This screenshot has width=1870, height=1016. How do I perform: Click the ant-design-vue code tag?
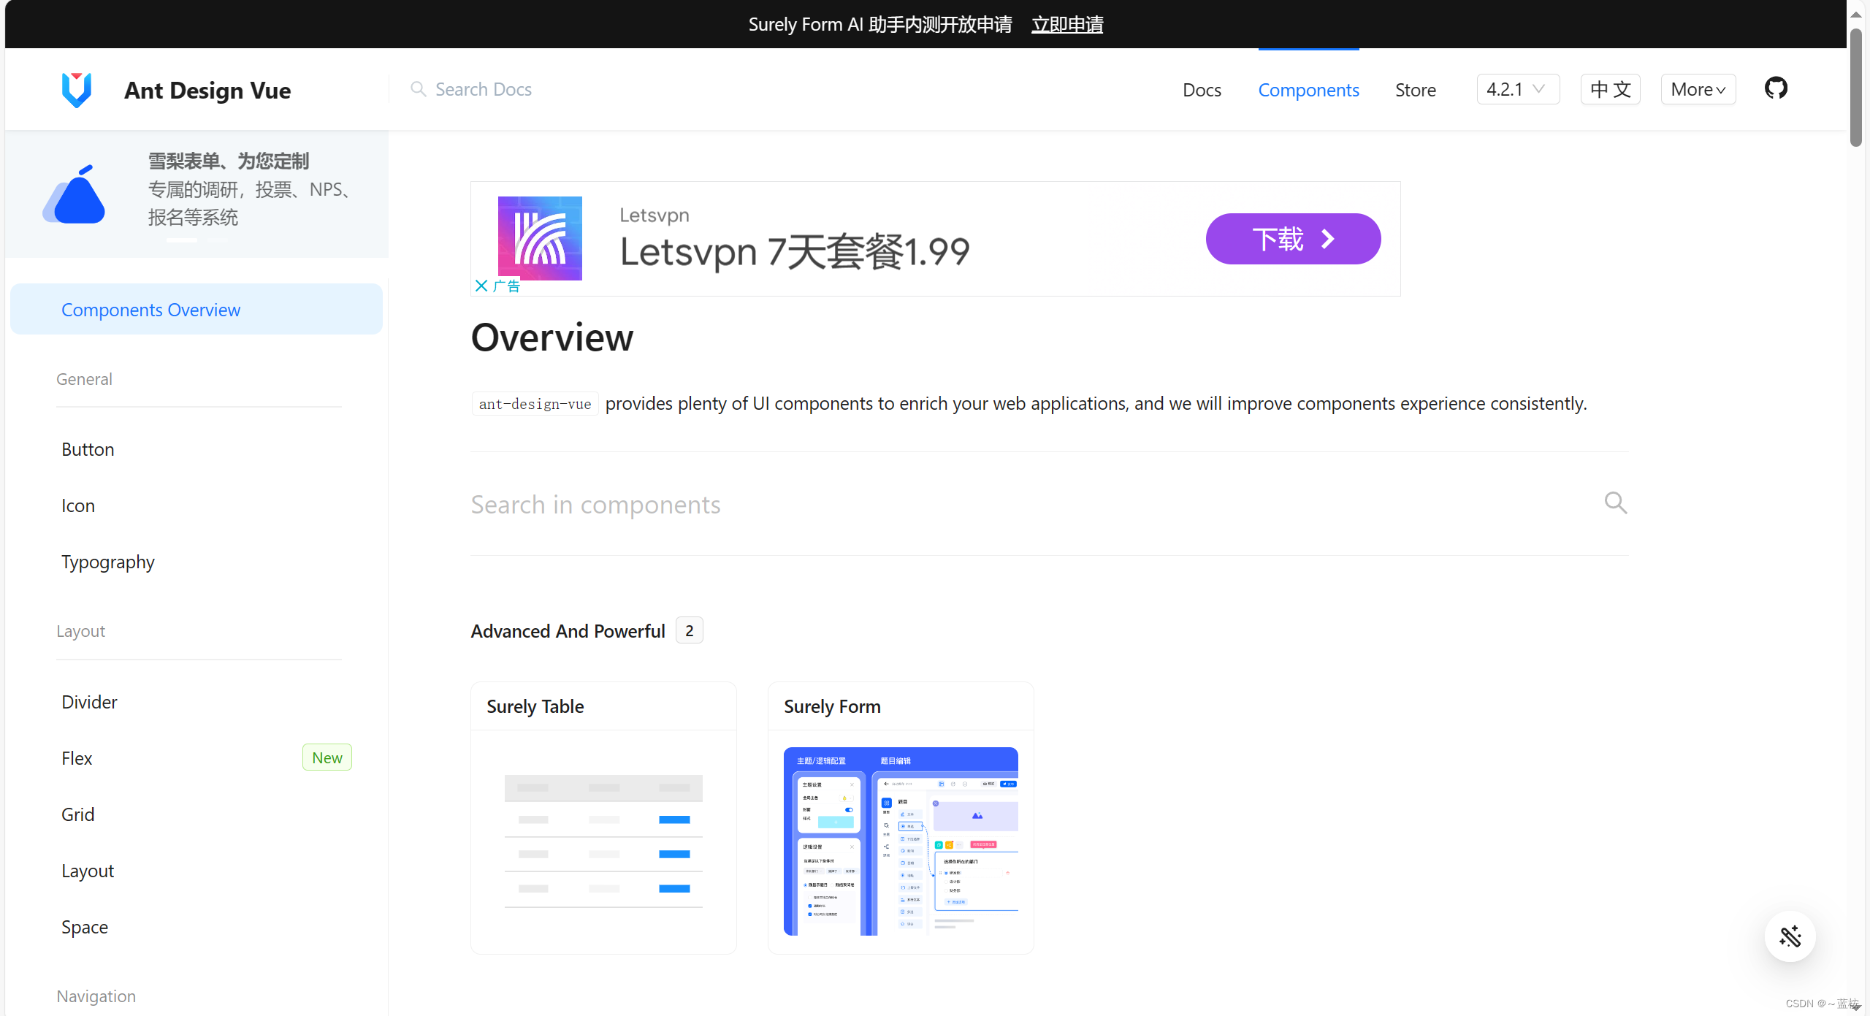tap(535, 404)
